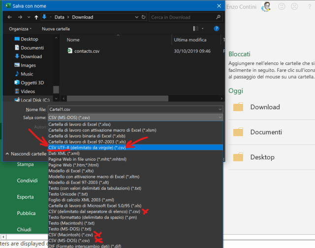Choose CSV UTF-8 (delimitato da virgole) format
The image size is (315, 248).
pyautogui.click(x=93, y=148)
